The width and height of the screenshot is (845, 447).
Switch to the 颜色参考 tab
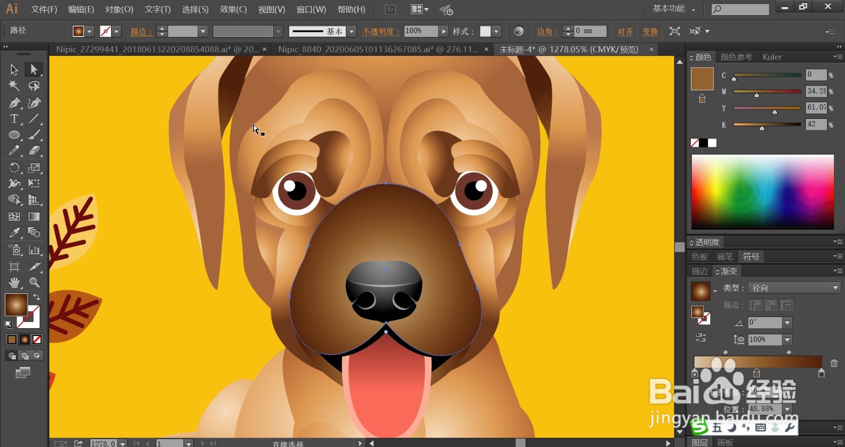tap(736, 57)
